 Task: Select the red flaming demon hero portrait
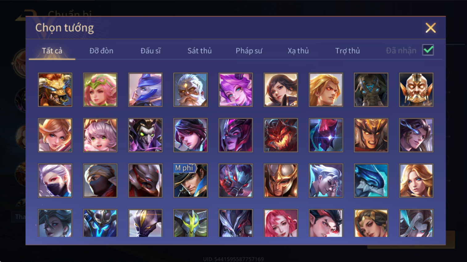(281, 135)
